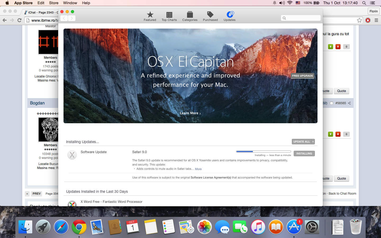Image resolution: width=381 pixels, height=238 pixels.
Task: Launch Safari from the Dock
Action: click(x=61, y=227)
